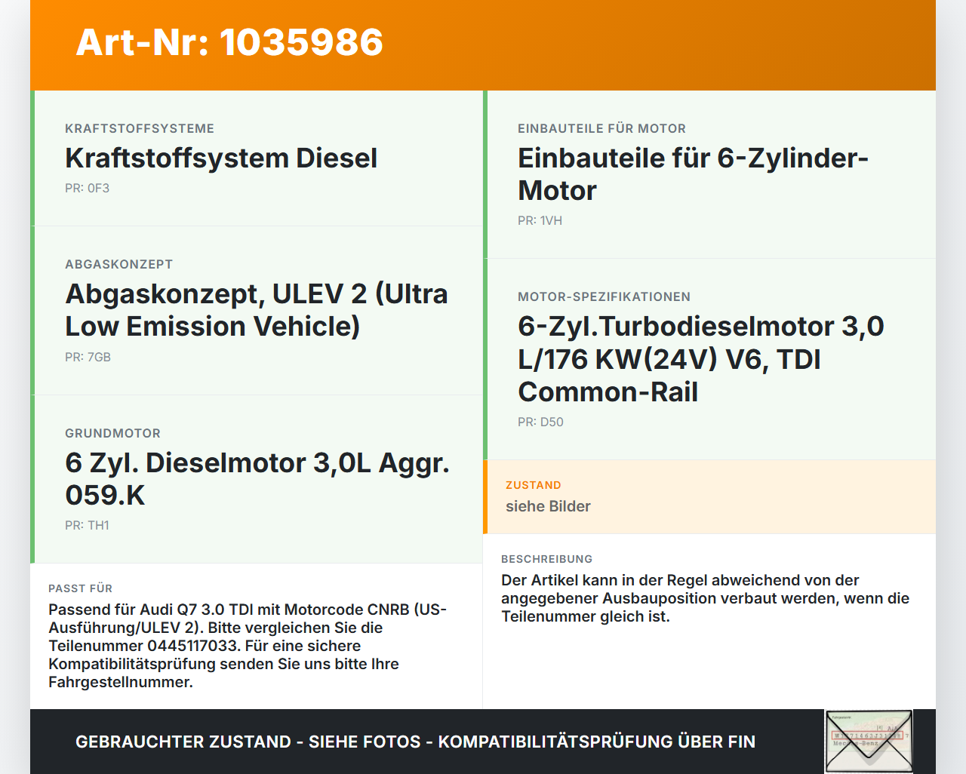Click the Art-Nr: 1035986 heading
The width and height of the screenshot is (966, 774).
coord(229,42)
